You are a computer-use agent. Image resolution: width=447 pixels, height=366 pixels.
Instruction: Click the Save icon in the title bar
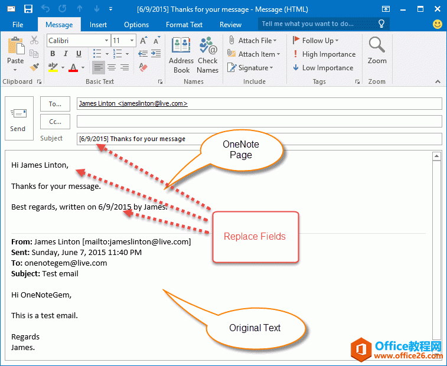click(x=28, y=9)
